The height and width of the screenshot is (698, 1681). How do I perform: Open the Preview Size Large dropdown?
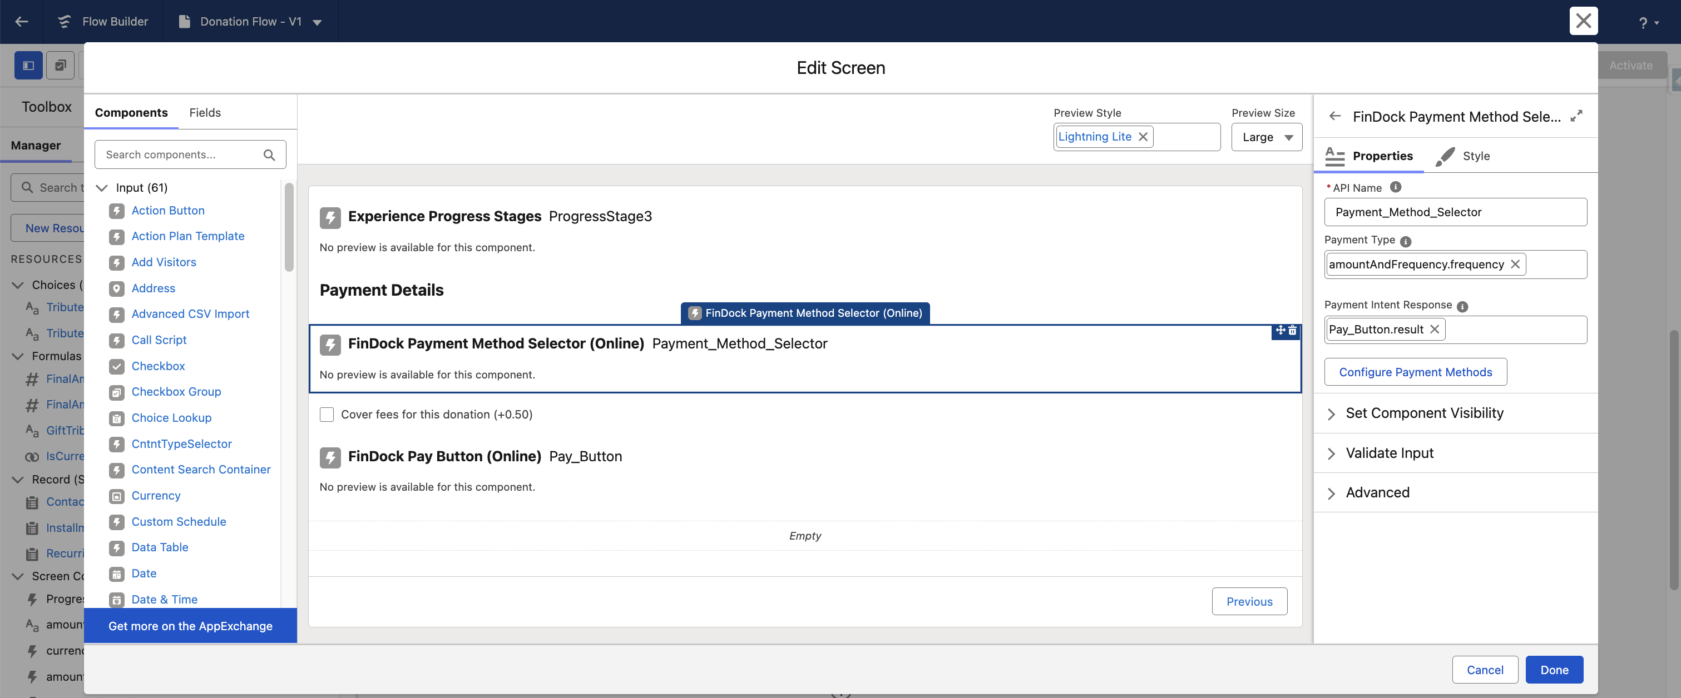(x=1267, y=137)
